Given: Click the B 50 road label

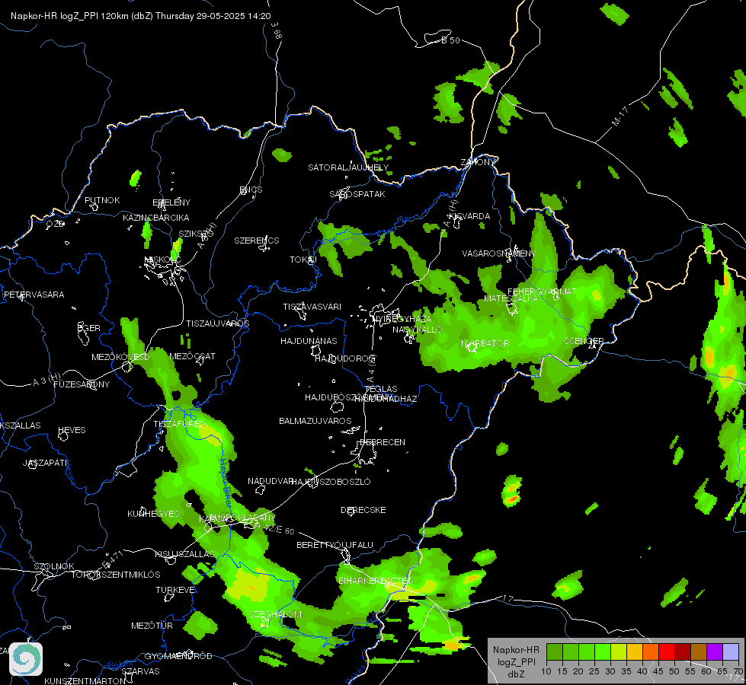Looking at the screenshot, I should point(450,40).
